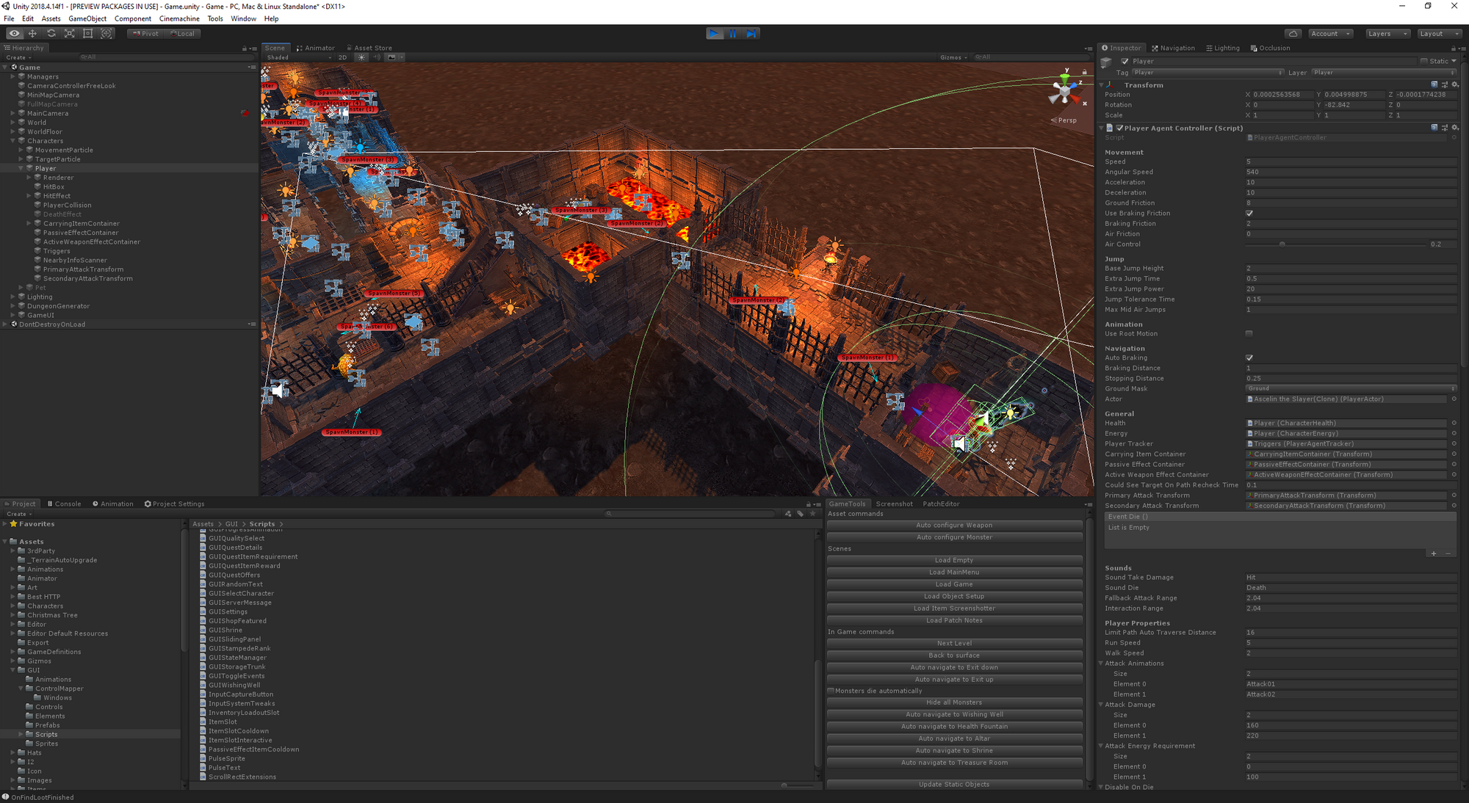
Task: Open the Cinemachine menu
Action: [x=179, y=18]
